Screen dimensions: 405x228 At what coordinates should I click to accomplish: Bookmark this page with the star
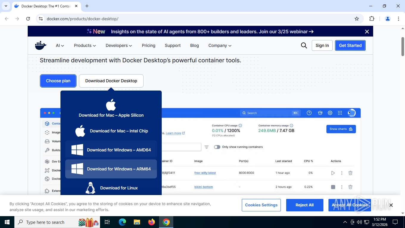coord(357,19)
